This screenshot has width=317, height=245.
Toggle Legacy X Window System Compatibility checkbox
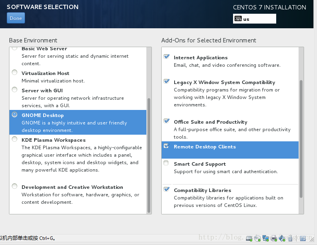pyautogui.click(x=166, y=82)
